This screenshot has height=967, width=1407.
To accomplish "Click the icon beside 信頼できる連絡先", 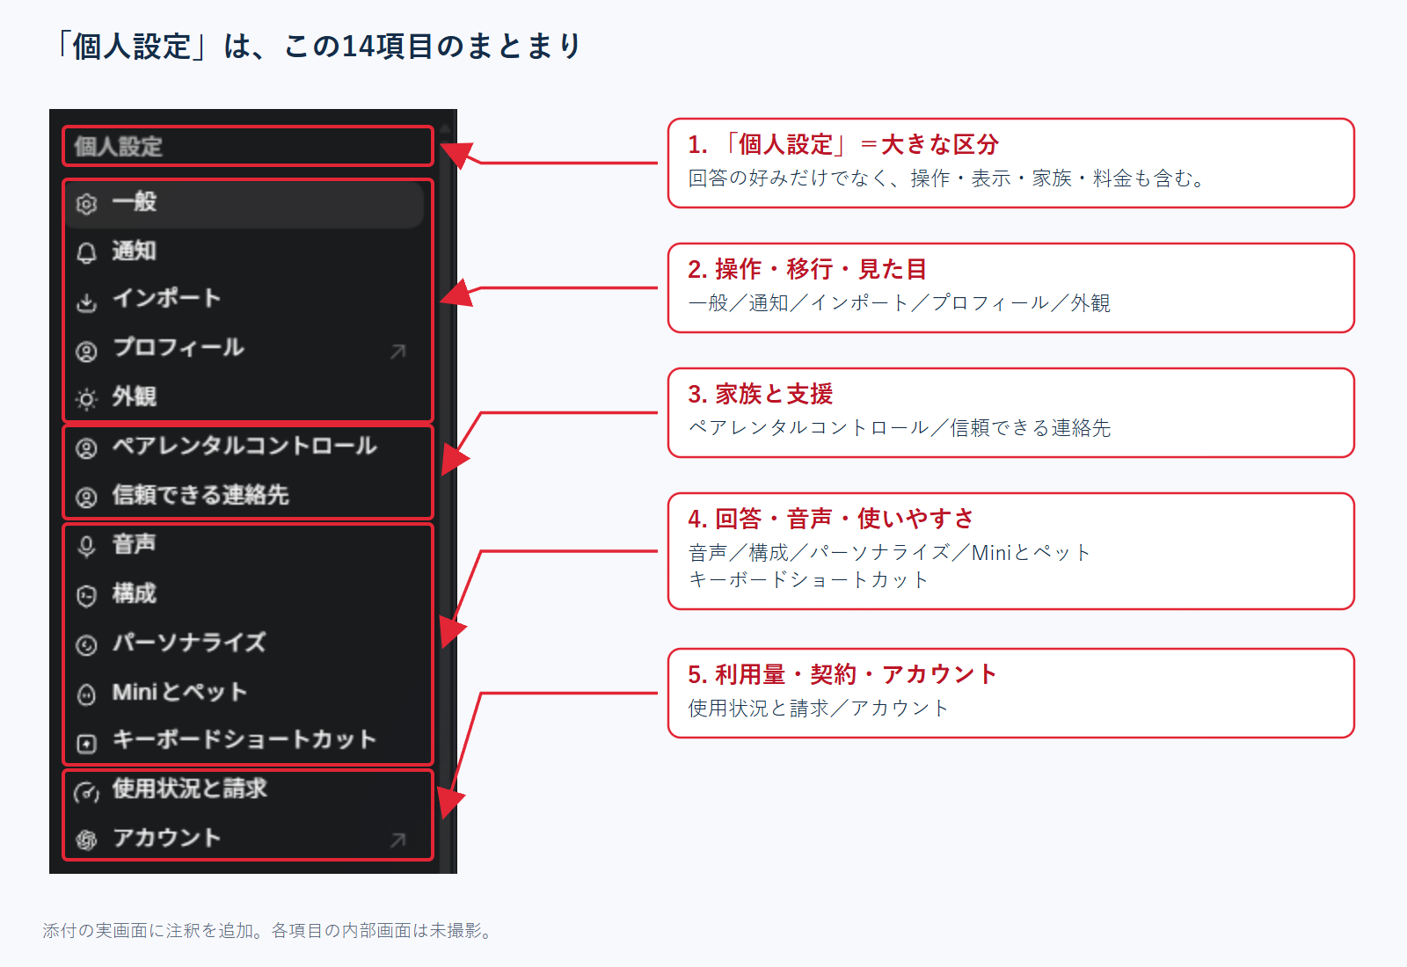I will (86, 498).
